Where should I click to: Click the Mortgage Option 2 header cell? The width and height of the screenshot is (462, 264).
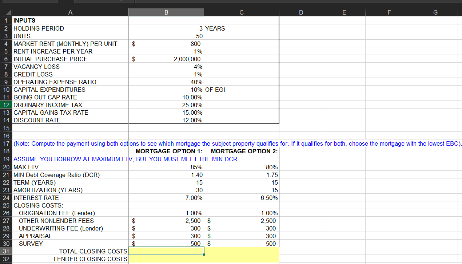pos(242,151)
